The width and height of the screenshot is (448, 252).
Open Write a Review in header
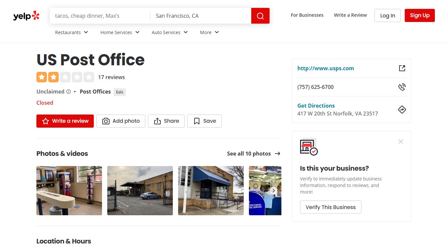(x=350, y=15)
